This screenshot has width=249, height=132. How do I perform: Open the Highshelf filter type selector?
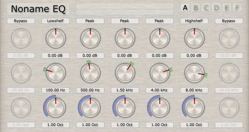[x=194, y=21]
